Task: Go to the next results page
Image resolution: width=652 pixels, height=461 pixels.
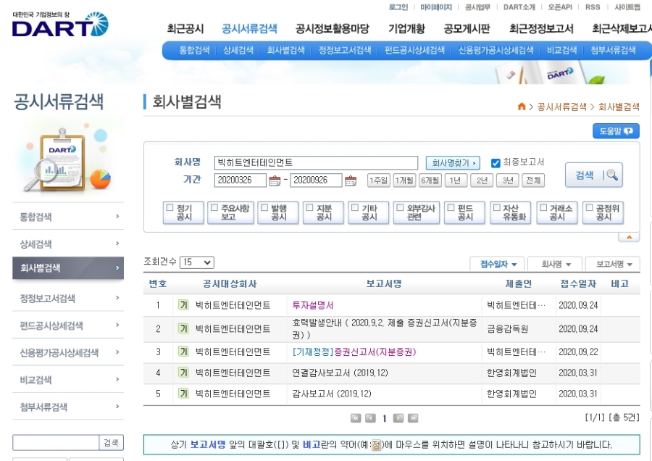Action: pyautogui.click(x=398, y=418)
